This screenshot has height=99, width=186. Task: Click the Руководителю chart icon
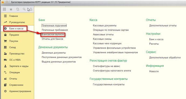coord(5,22)
